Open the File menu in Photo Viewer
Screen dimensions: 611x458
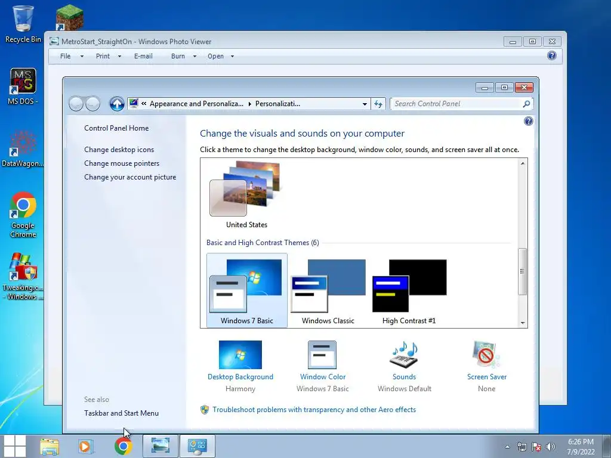point(66,56)
